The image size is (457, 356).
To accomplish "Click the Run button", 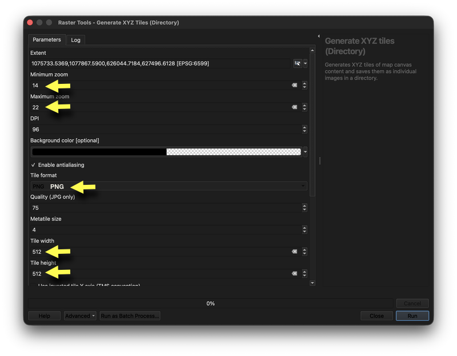I will (x=412, y=316).
